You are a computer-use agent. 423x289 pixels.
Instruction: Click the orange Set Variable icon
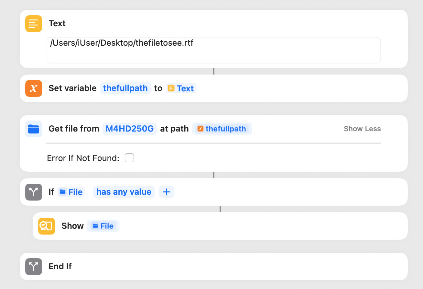click(34, 88)
